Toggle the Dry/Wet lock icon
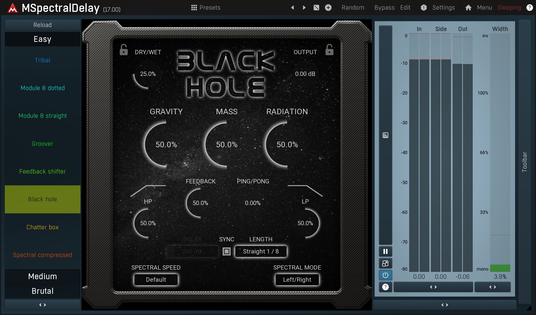This screenshot has width=536, height=315. 124,50
